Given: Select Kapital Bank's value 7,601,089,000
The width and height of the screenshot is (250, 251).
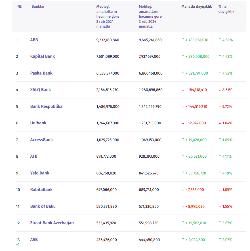Looking at the screenshot, I should point(108,57).
